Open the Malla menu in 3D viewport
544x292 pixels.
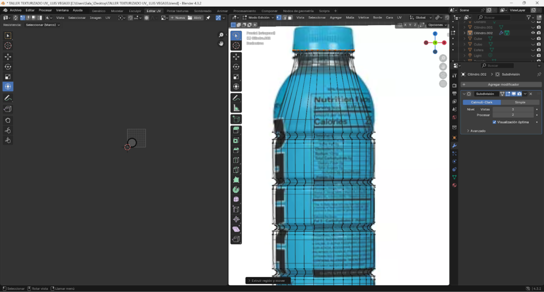pyautogui.click(x=350, y=17)
